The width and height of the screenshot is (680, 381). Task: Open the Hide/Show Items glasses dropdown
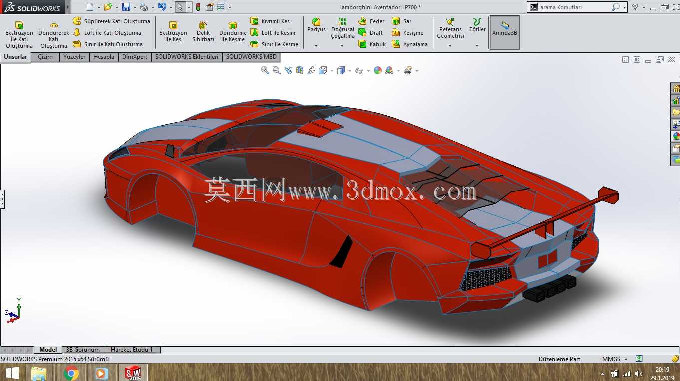click(368, 71)
